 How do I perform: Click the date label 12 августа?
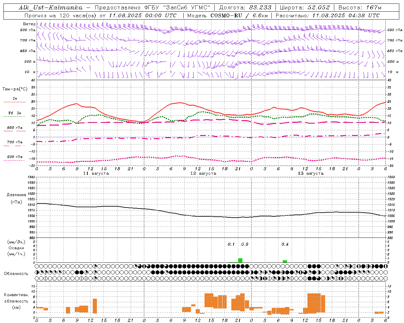(x=203, y=173)
